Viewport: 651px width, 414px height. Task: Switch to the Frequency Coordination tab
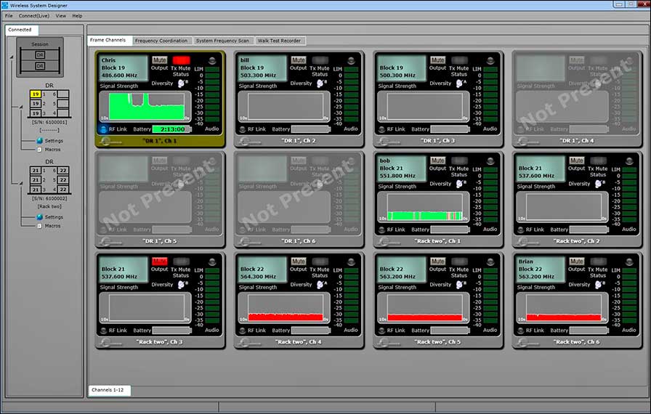click(x=161, y=41)
